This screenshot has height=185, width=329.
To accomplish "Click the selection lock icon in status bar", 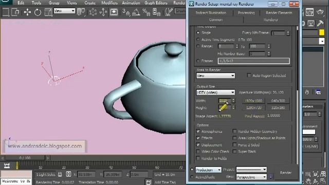I will 60,174.
